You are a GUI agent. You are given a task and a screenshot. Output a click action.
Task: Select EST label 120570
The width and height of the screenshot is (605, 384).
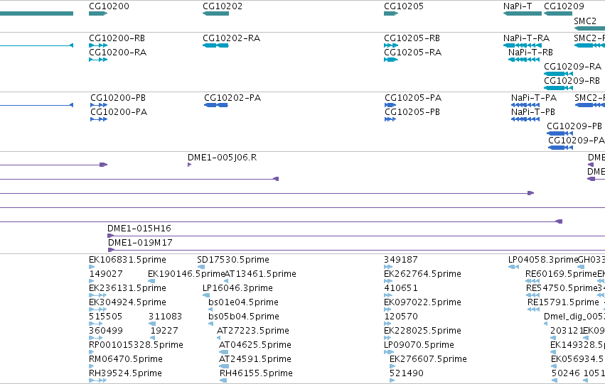[x=401, y=317]
